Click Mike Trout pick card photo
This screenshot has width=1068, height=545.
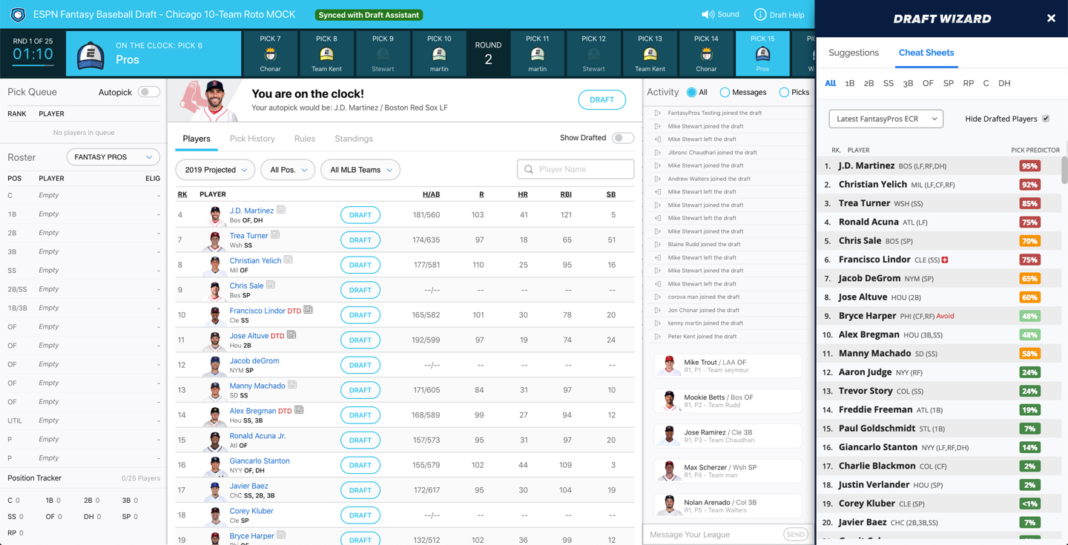pos(669,366)
